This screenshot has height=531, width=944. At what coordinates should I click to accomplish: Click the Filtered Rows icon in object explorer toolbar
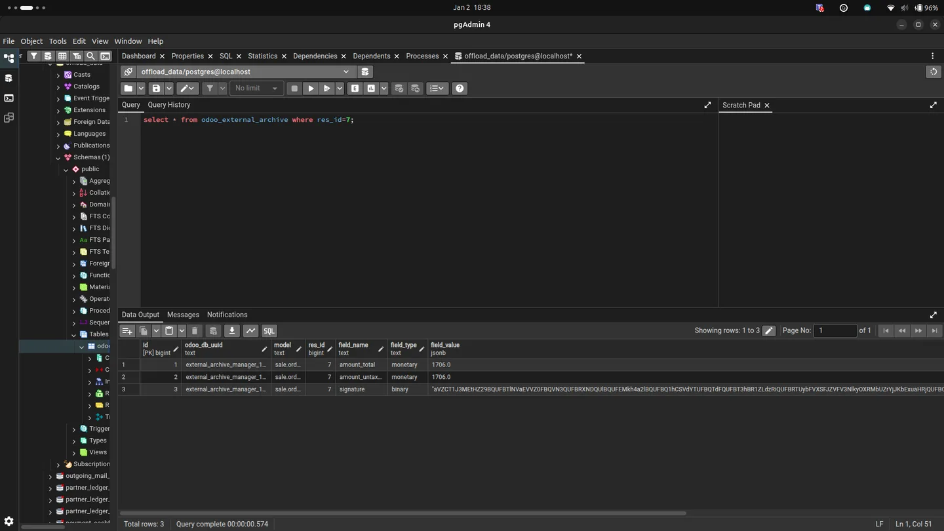pos(77,56)
